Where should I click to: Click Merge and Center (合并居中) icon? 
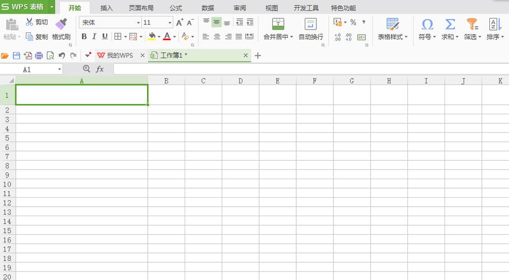pyautogui.click(x=278, y=24)
